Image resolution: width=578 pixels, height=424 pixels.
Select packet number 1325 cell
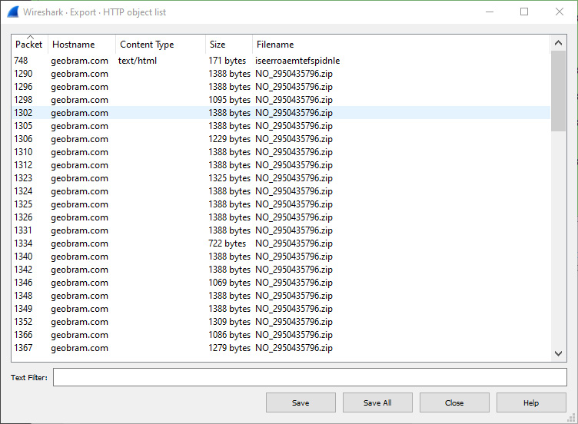(23, 204)
